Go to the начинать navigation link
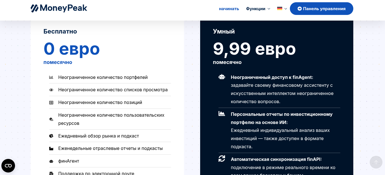The image size is (385, 175). click(x=229, y=9)
